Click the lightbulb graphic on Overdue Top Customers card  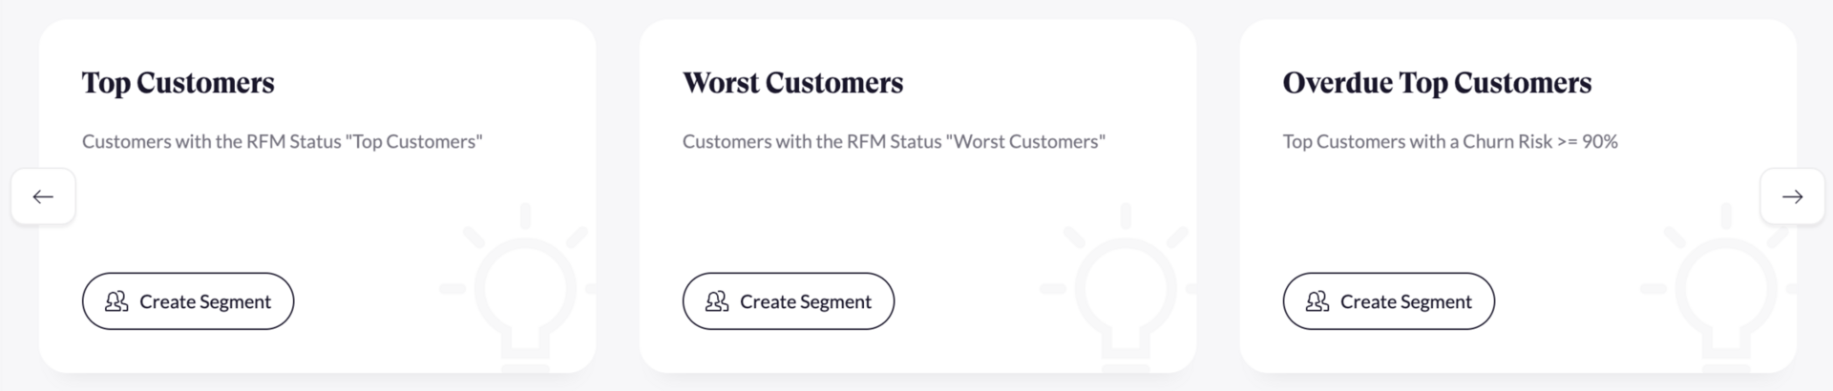click(1724, 286)
